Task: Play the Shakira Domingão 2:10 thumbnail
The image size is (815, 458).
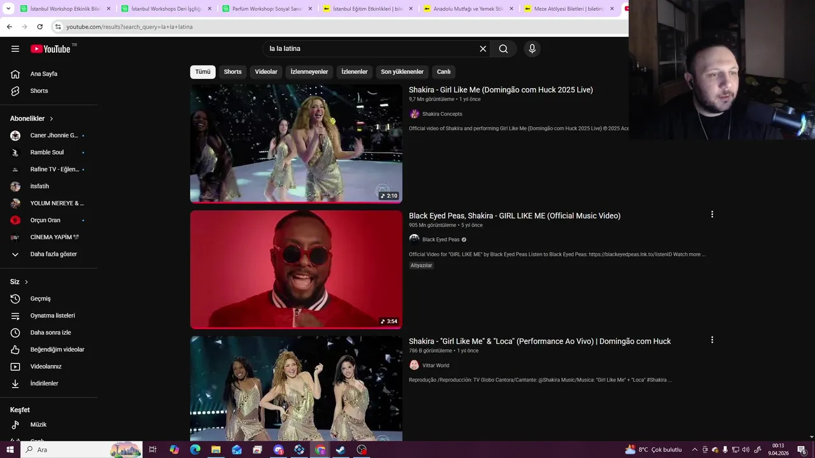Action: pyautogui.click(x=296, y=144)
